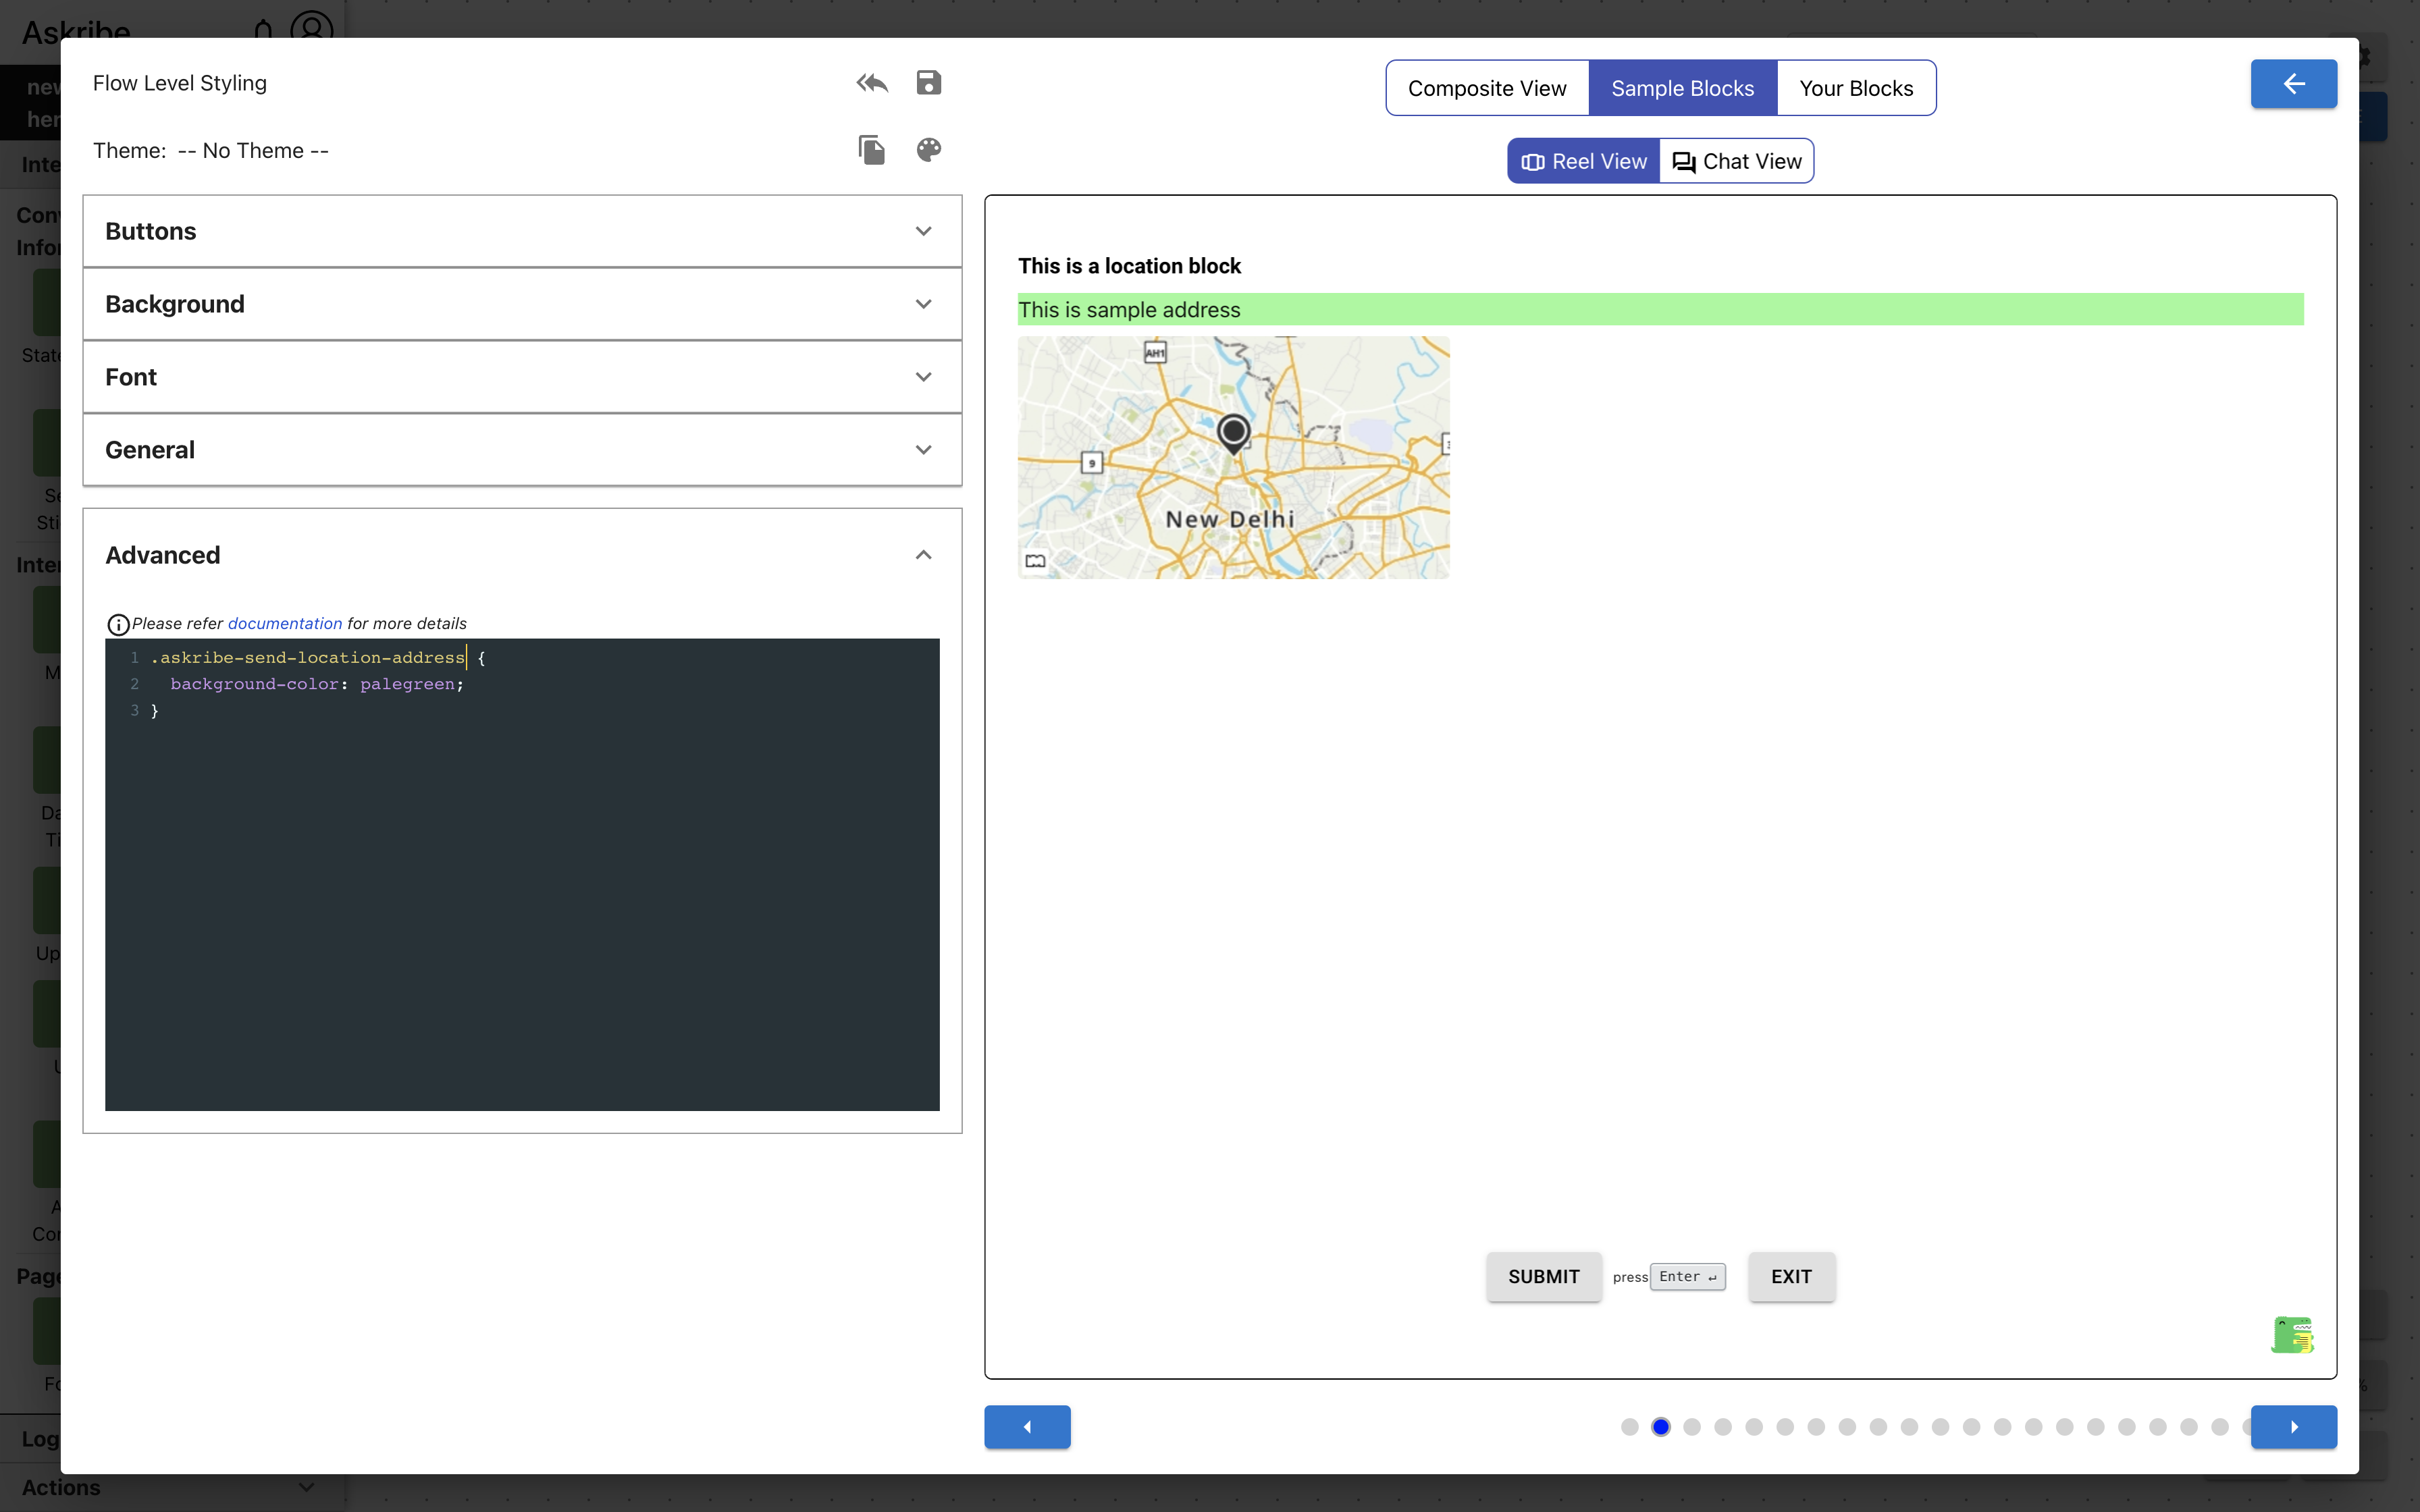Select the first pagination dot
Viewport: 2420px width, 1512px height.
1629,1427
